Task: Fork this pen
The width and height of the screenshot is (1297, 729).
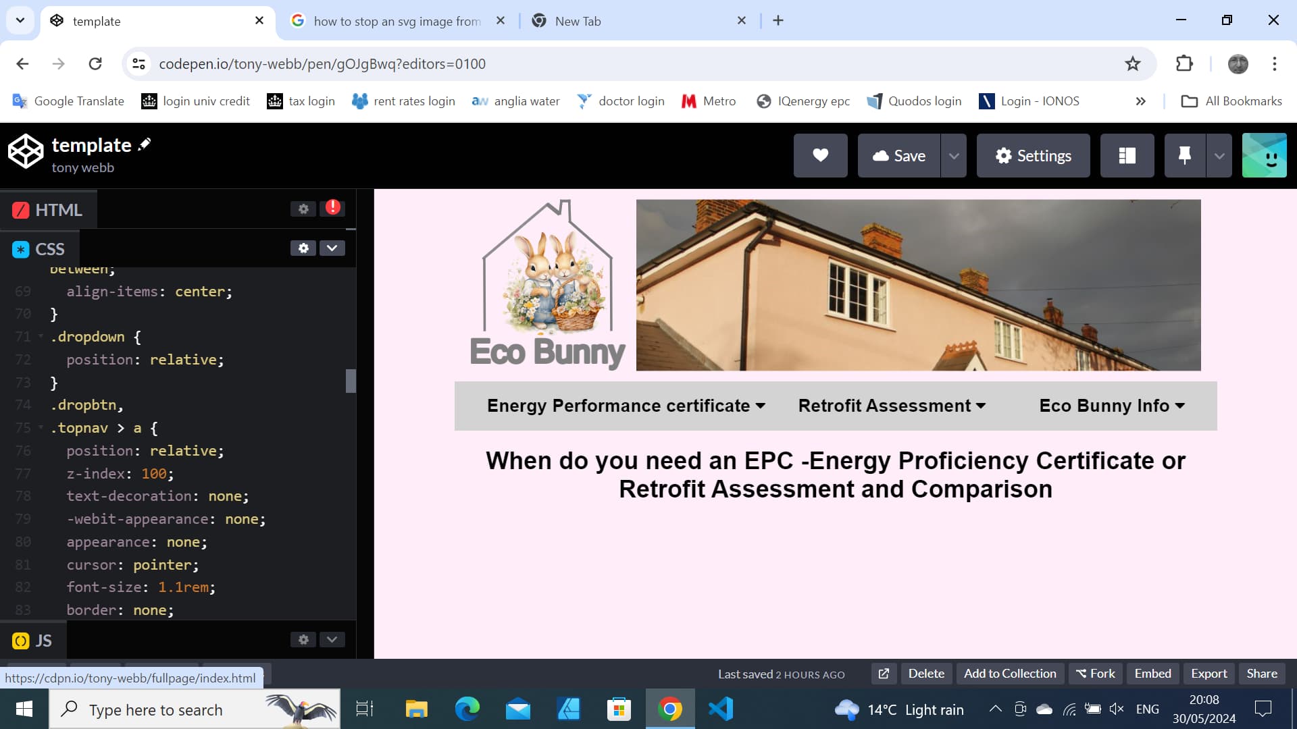Action: [1094, 673]
